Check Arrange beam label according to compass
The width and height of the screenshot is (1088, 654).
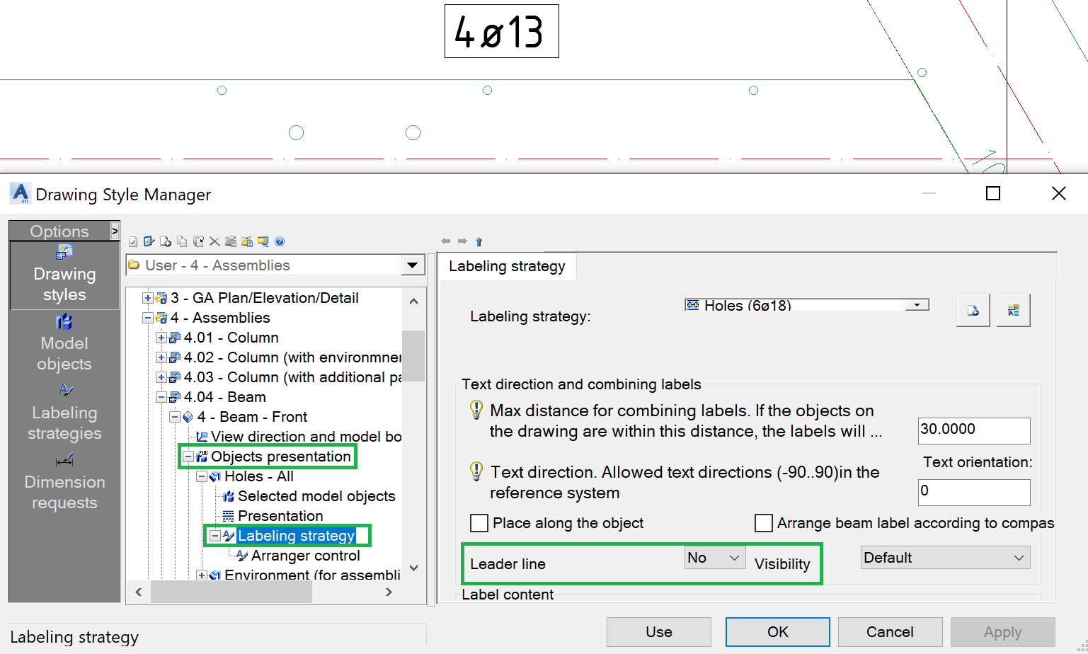click(x=763, y=523)
